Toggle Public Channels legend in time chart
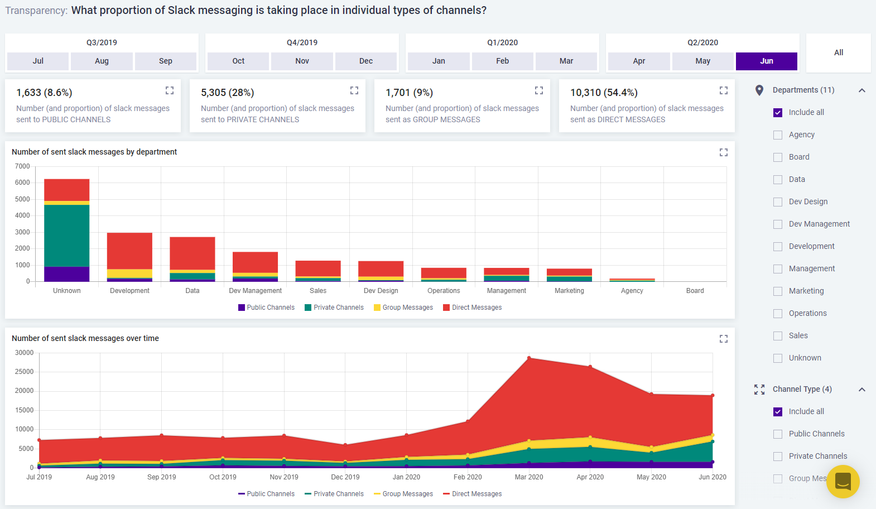Image resolution: width=876 pixels, height=509 pixels. [x=266, y=494]
